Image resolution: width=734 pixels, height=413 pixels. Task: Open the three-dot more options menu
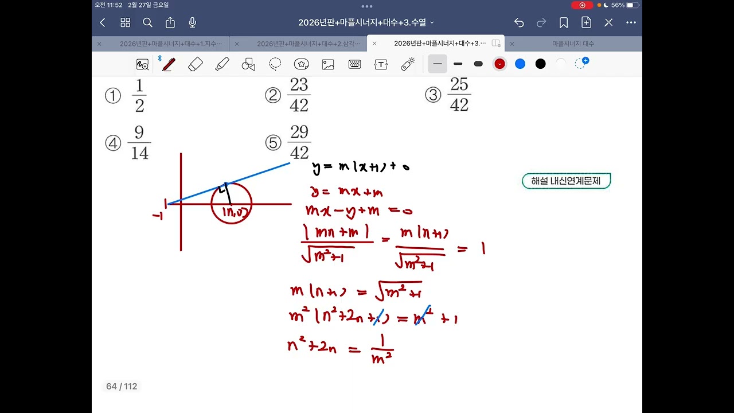pos(631,22)
